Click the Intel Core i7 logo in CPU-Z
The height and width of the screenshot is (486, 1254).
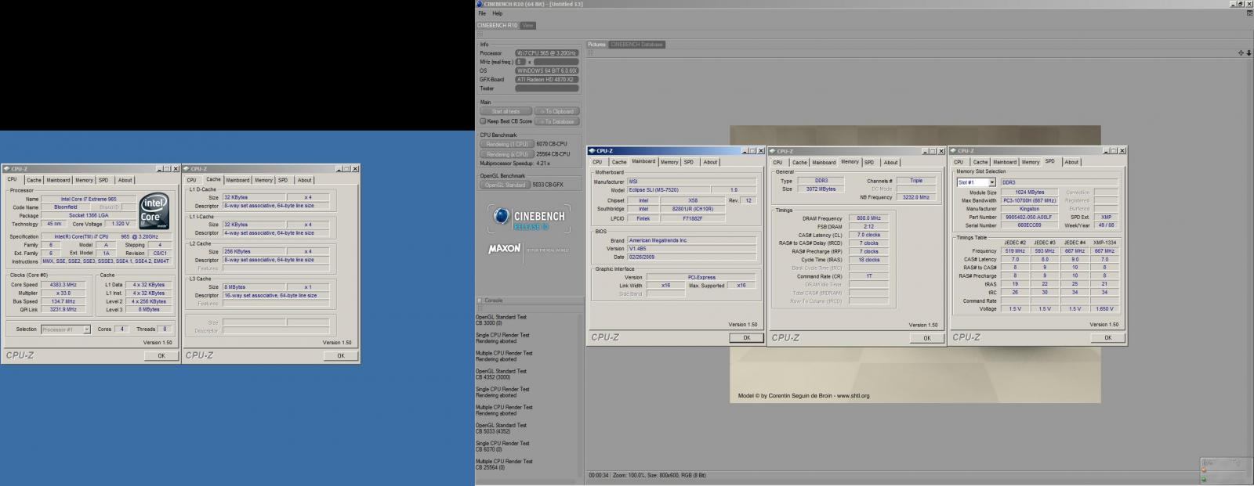point(154,211)
